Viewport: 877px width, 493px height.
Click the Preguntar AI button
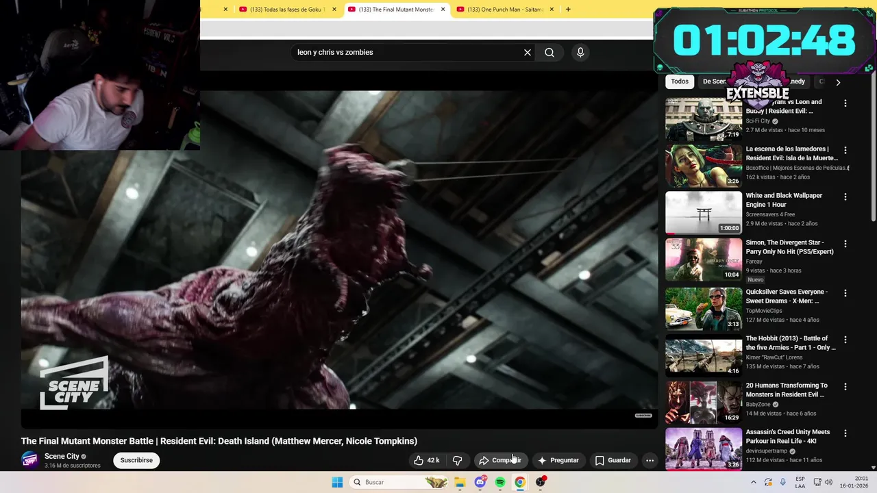pos(559,460)
